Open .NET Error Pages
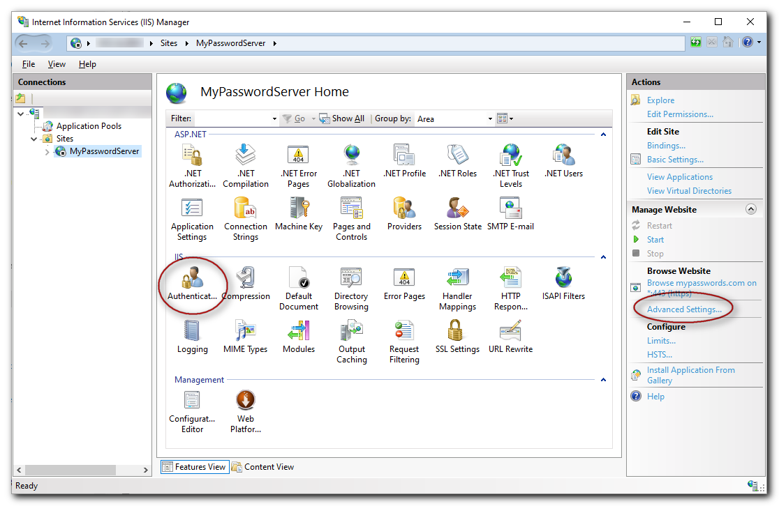 [299, 166]
